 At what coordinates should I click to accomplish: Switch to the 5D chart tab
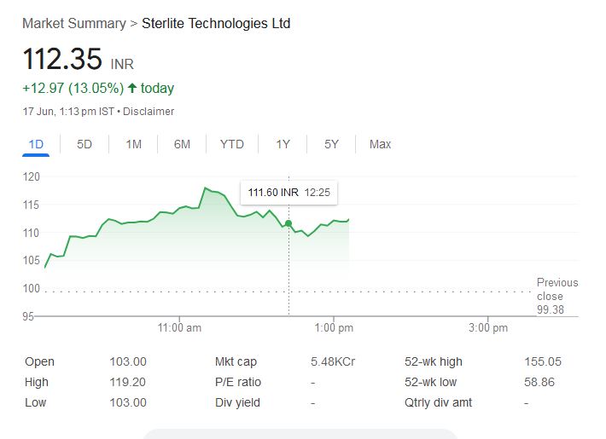84,144
